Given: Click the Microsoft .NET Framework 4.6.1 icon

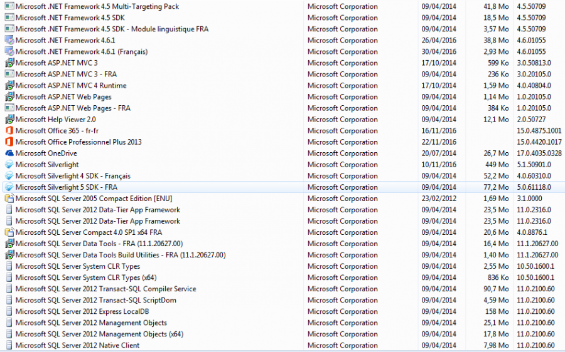Looking at the screenshot, I should pos(9,41).
